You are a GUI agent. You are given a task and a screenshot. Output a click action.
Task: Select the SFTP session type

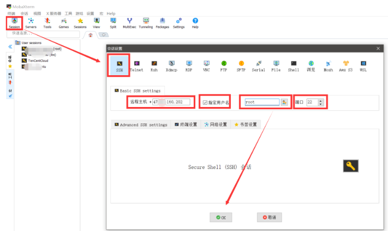[241, 66]
